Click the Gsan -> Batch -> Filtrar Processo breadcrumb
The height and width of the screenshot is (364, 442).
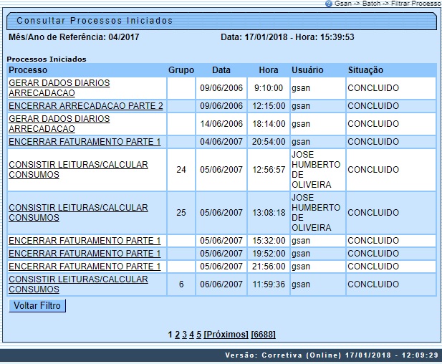click(x=388, y=4)
